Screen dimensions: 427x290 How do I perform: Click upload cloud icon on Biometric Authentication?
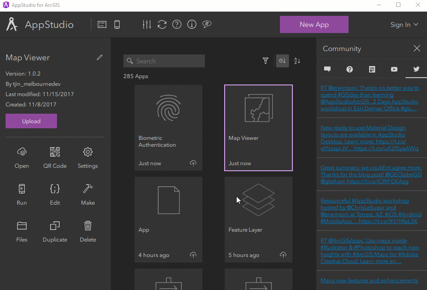click(x=193, y=163)
